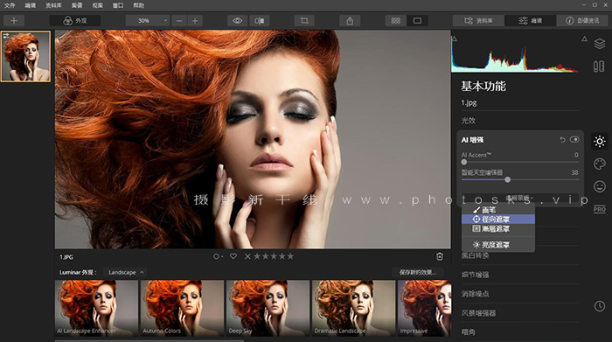Click the Share/export icon
This screenshot has height=342, width=612.
[x=350, y=21]
